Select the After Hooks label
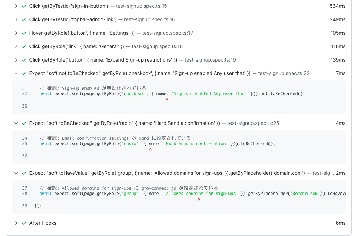Screen dimensions: 360x236 (43, 223)
